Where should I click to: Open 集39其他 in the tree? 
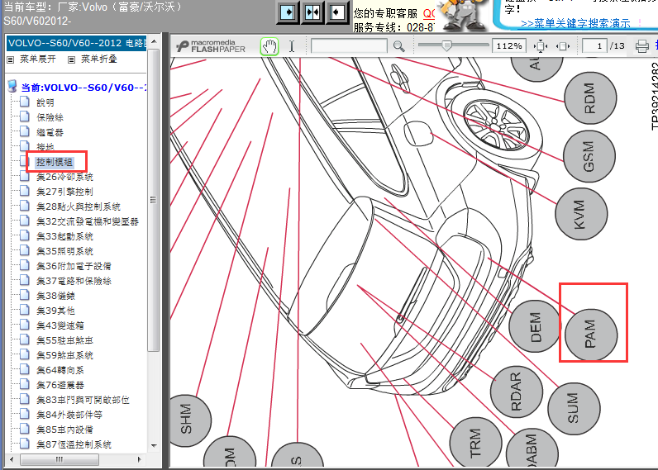pos(55,311)
